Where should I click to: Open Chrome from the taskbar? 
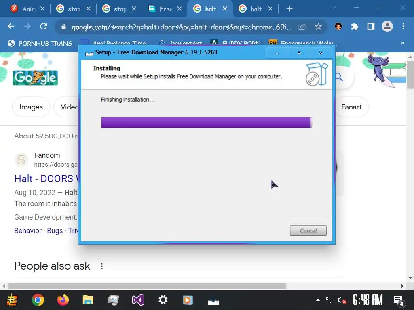38,300
